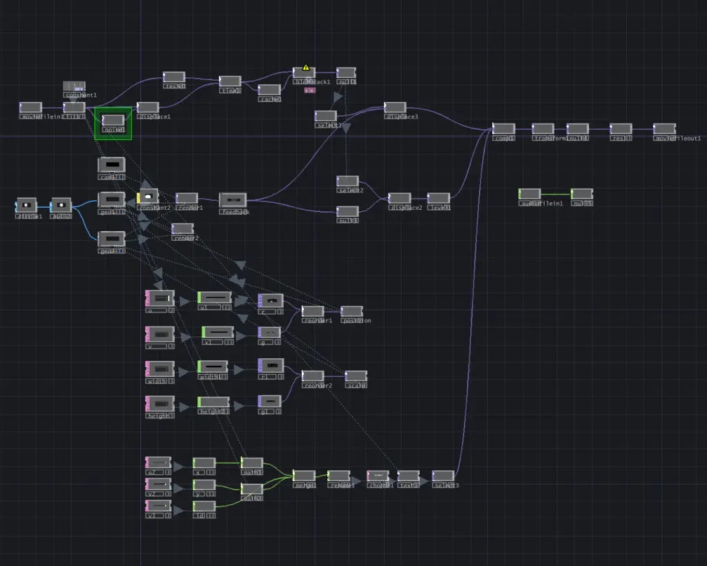
Task: Select the render2 node
Action: pyautogui.click(x=182, y=228)
